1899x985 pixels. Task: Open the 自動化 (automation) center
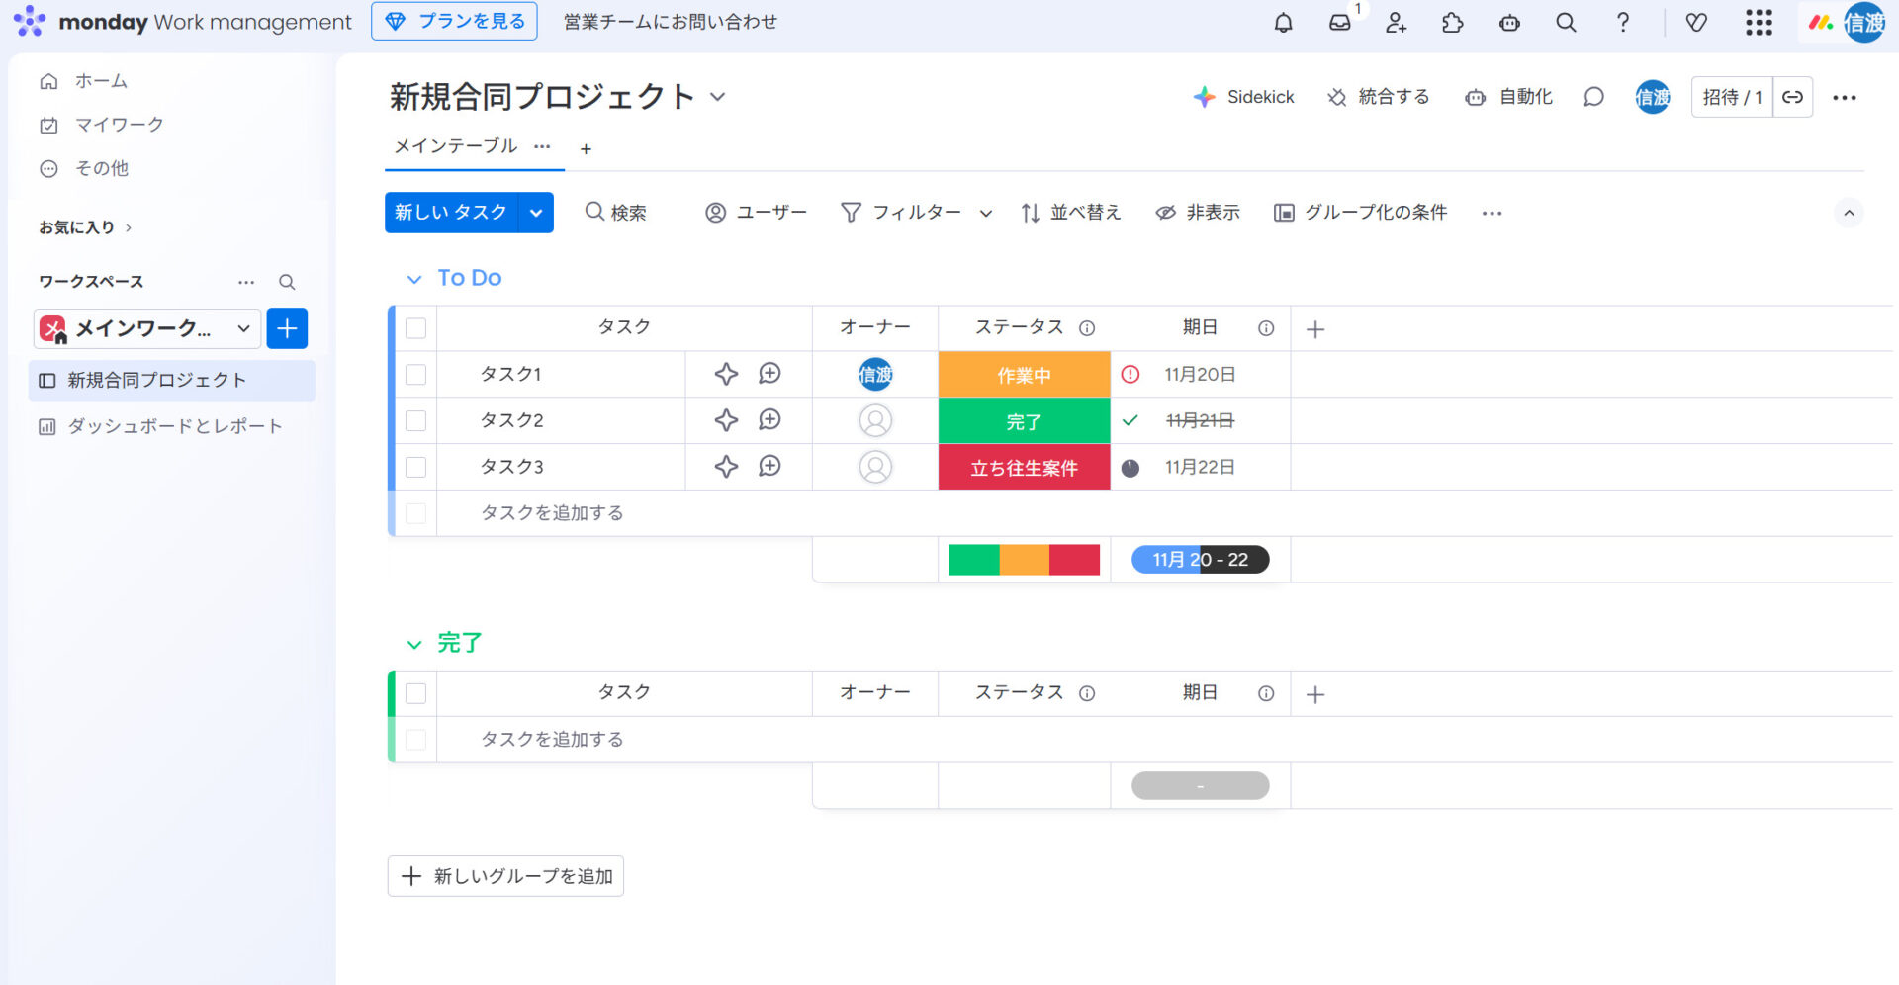tap(1507, 97)
